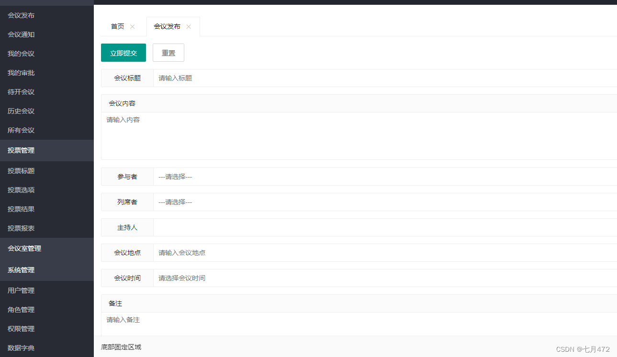Open the 参与者 selection dropdown
The width and height of the screenshot is (617, 357).
click(287, 176)
